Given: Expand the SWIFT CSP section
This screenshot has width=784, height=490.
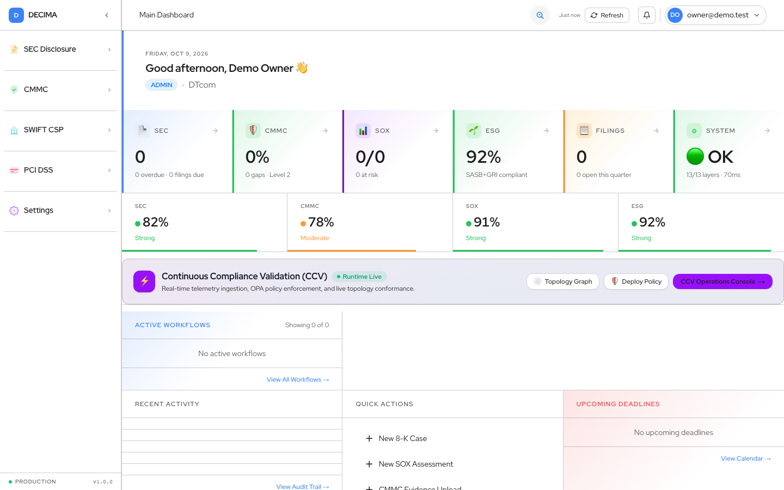Looking at the screenshot, I should tap(60, 130).
